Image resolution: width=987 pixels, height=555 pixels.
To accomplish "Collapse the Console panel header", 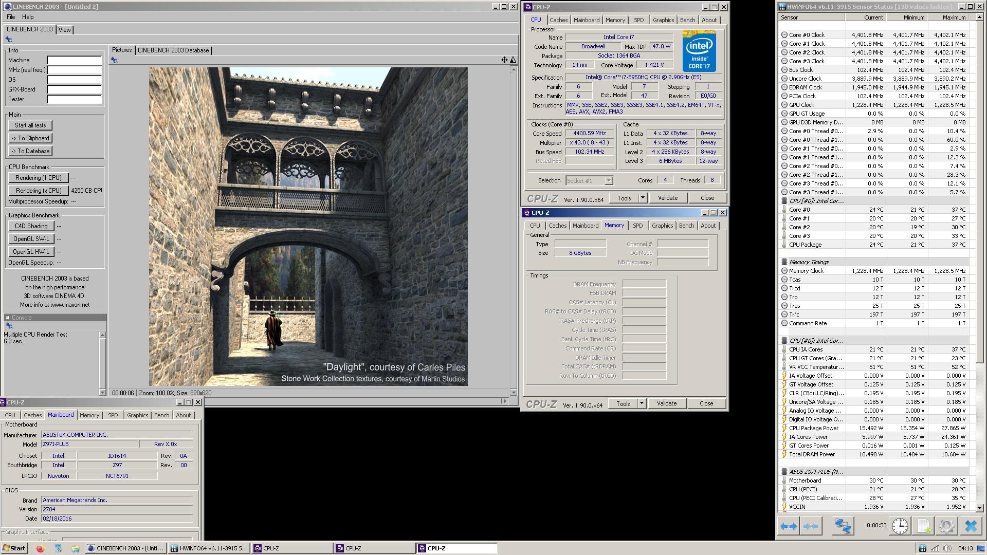I will tap(7, 318).
